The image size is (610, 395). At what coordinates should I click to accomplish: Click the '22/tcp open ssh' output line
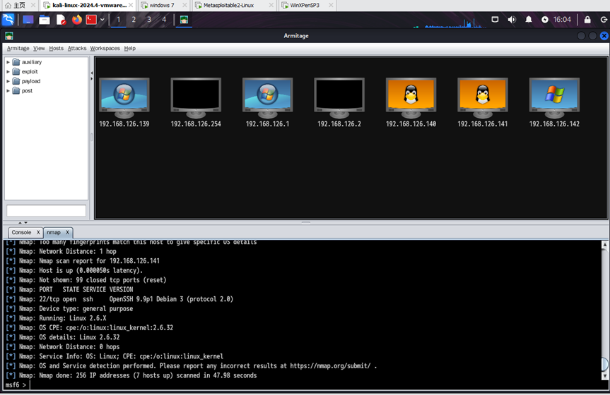[120, 299]
